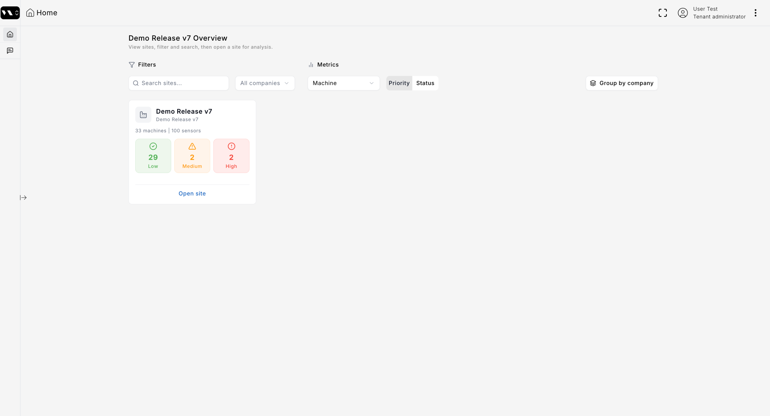Expand the All companies dropdown
This screenshot has width=770, height=416.
pyautogui.click(x=265, y=83)
